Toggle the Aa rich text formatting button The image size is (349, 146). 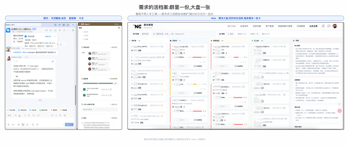tap(23, 124)
